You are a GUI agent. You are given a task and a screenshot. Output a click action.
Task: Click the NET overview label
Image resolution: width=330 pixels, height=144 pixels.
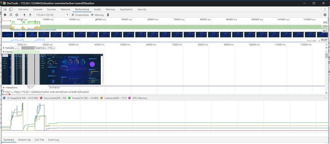tap(325, 31)
